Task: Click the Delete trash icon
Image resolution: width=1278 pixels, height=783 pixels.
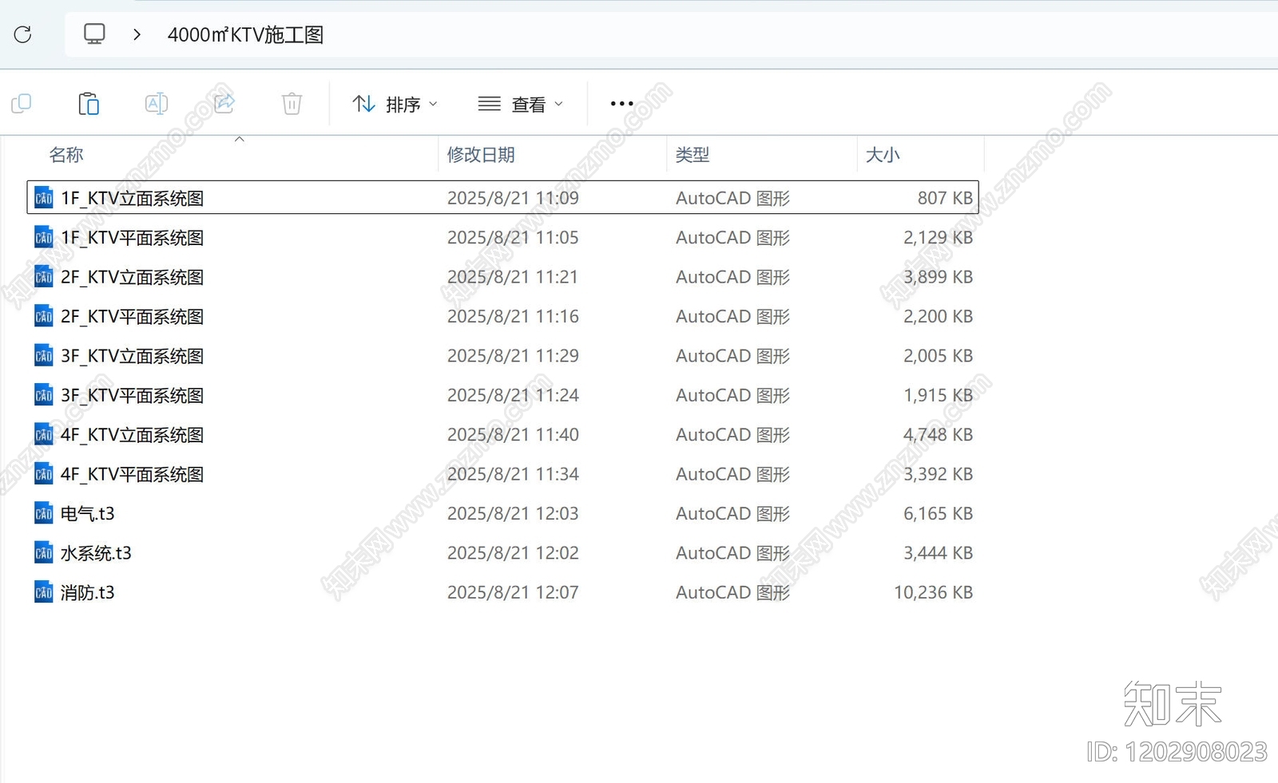Action: [x=292, y=104]
